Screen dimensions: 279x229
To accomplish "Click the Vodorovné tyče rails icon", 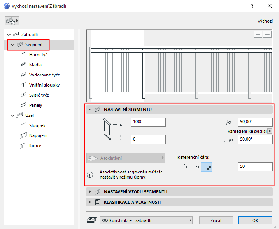I will coord(23,75).
